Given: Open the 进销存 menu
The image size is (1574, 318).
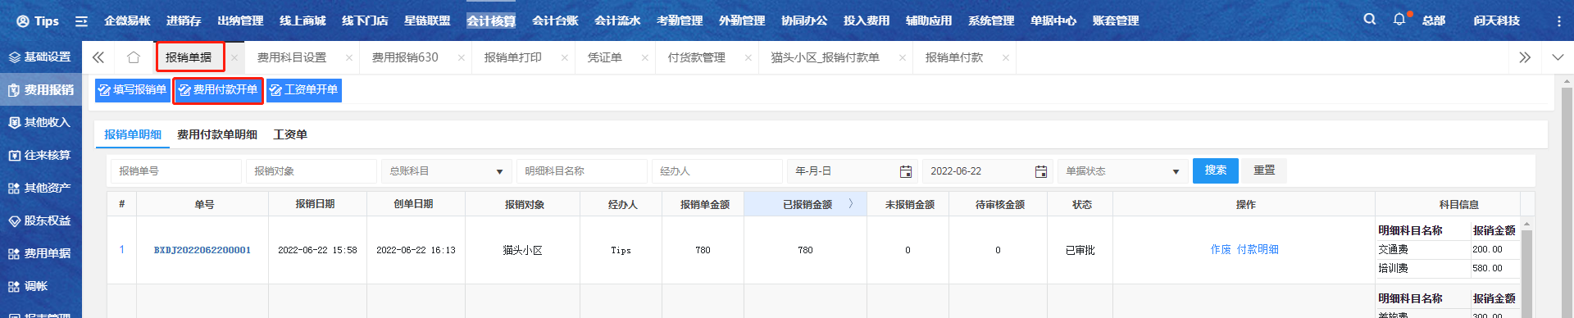Looking at the screenshot, I should pos(184,20).
